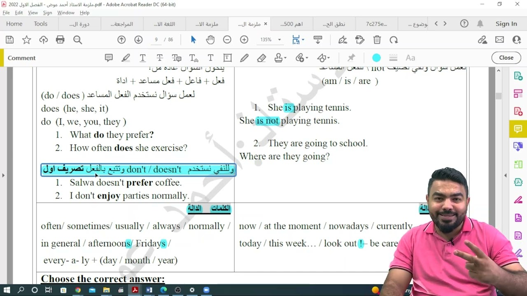Zoom in with the plus button
527x296 pixels.
pyautogui.click(x=244, y=40)
